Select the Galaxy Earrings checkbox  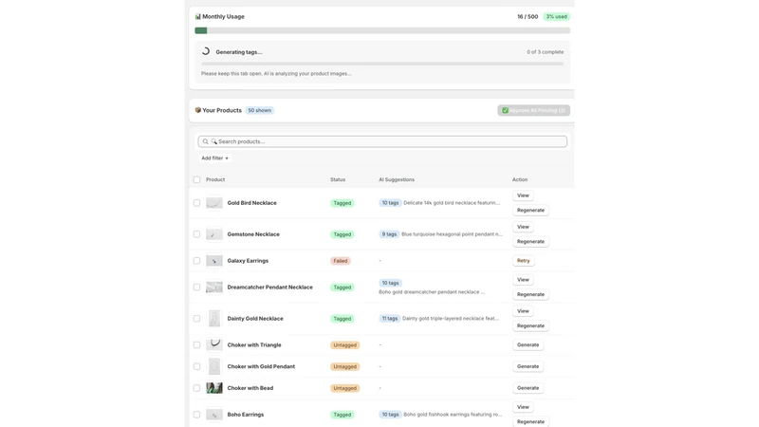coord(196,261)
